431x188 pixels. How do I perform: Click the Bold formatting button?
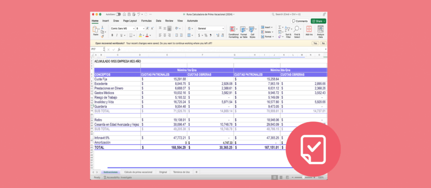(x=112, y=35)
